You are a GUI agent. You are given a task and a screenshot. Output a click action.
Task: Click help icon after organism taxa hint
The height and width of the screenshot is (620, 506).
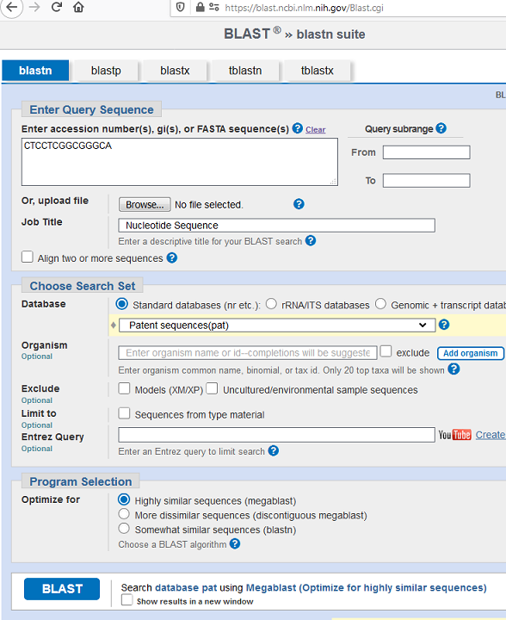coord(454,369)
